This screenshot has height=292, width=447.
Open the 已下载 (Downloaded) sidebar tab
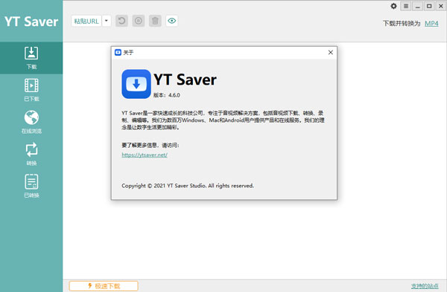coord(31,90)
